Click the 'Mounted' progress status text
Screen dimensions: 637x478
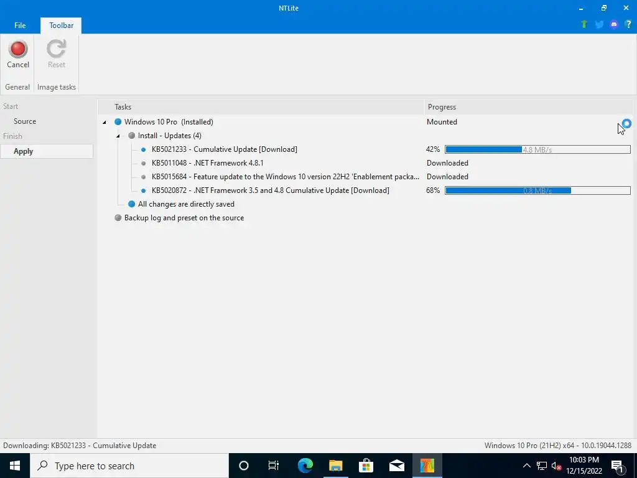point(442,122)
